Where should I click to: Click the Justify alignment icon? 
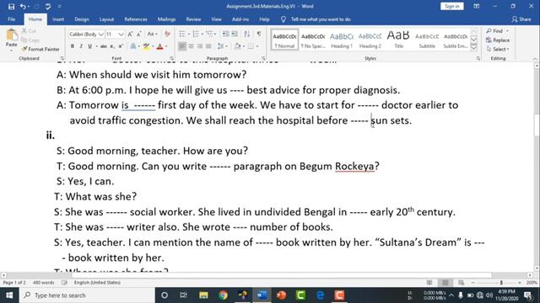(208, 46)
